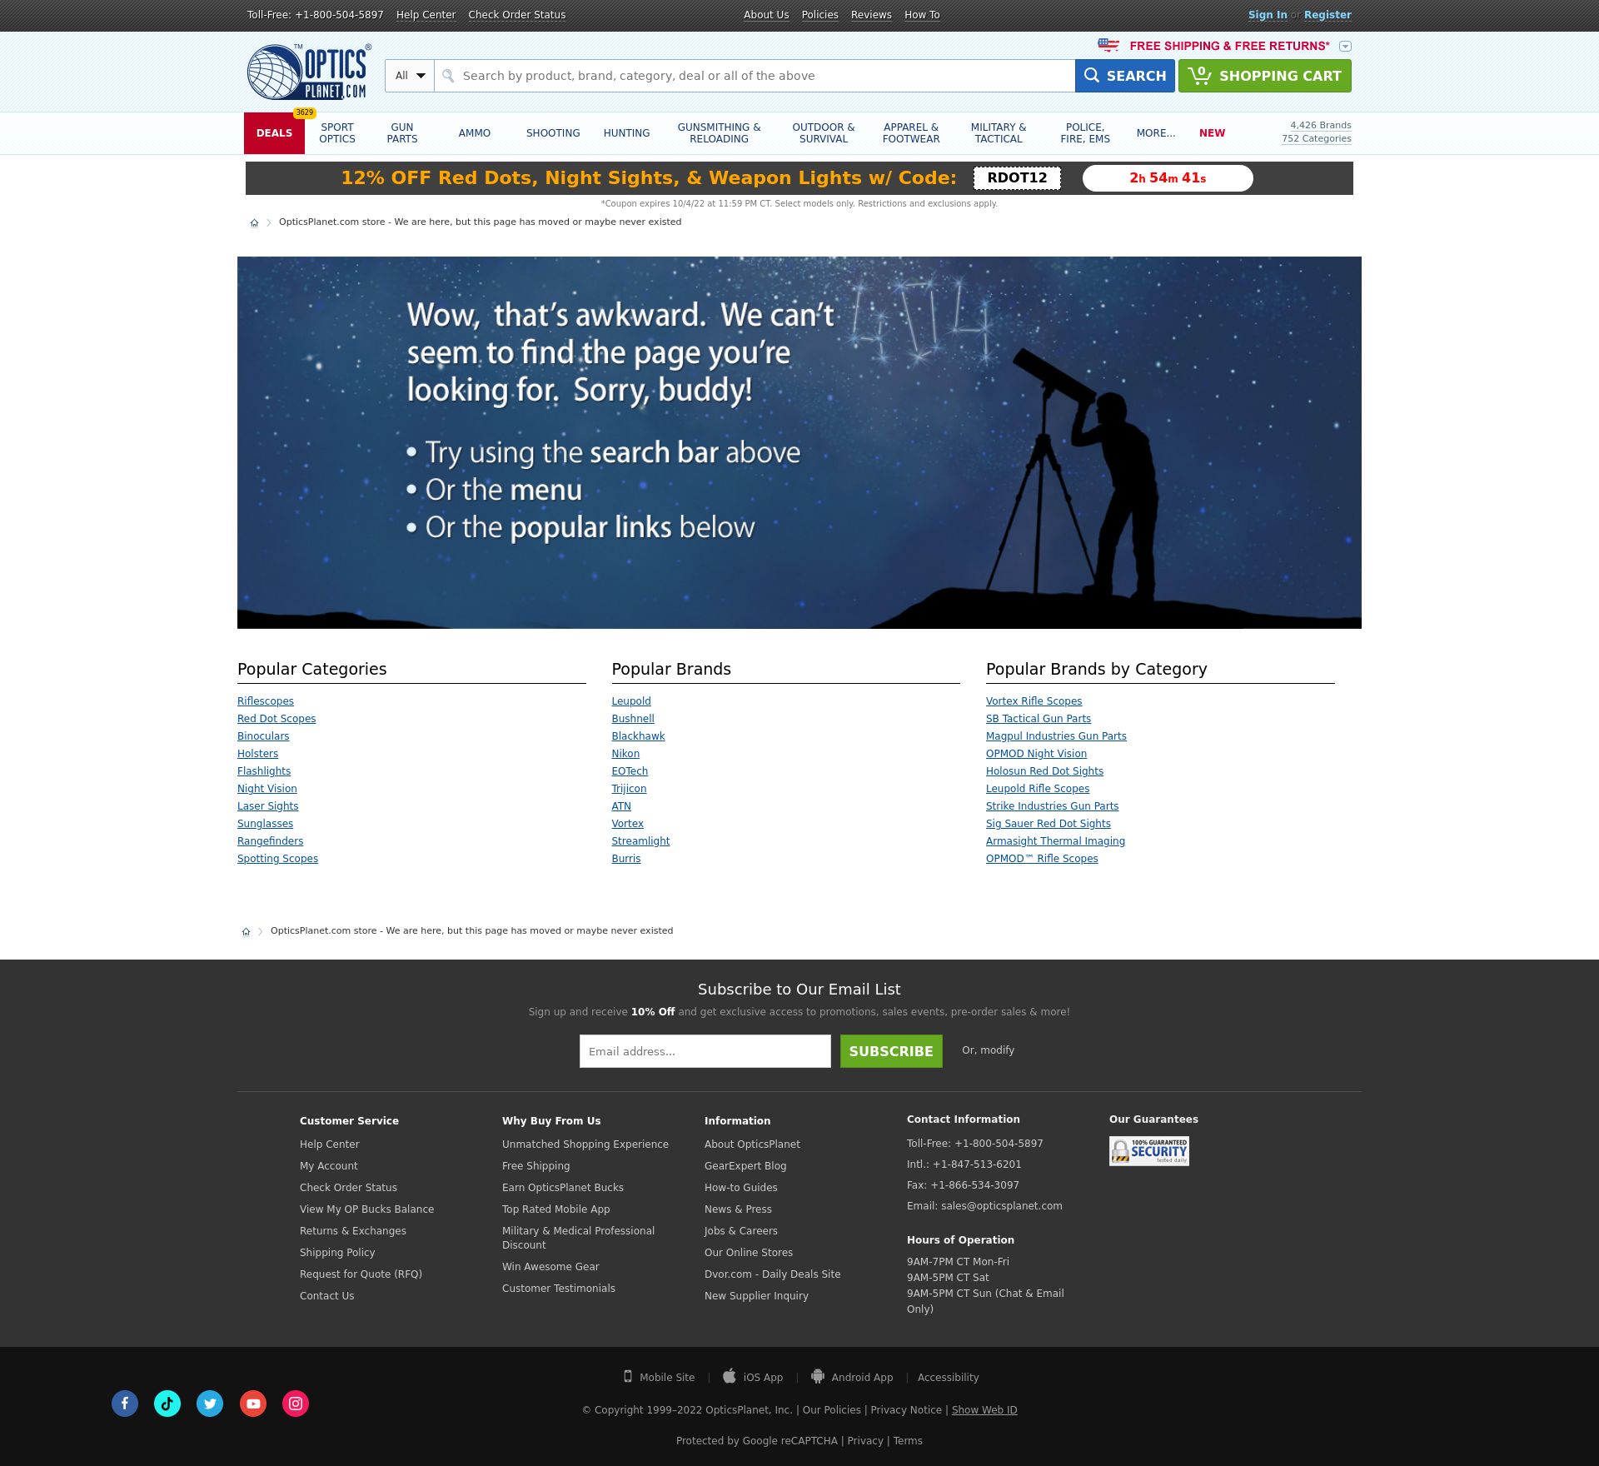This screenshot has width=1599, height=1466.
Task: Click the magnifier icon in search field
Action: 448,76
